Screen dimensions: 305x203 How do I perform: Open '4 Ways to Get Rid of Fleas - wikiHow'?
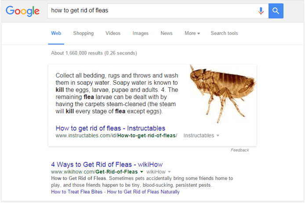pyautogui.click(x=107, y=164)
